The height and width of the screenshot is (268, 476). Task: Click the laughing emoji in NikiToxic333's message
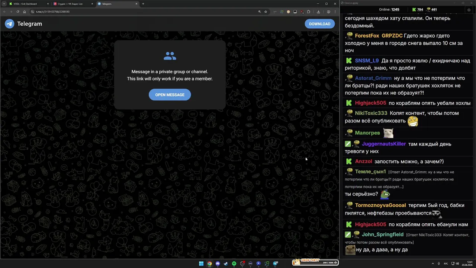tap(413, 121)
